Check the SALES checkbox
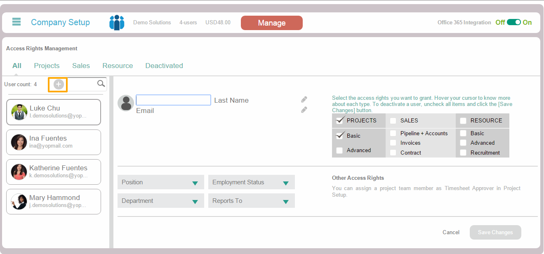 (x=393, y=121)
